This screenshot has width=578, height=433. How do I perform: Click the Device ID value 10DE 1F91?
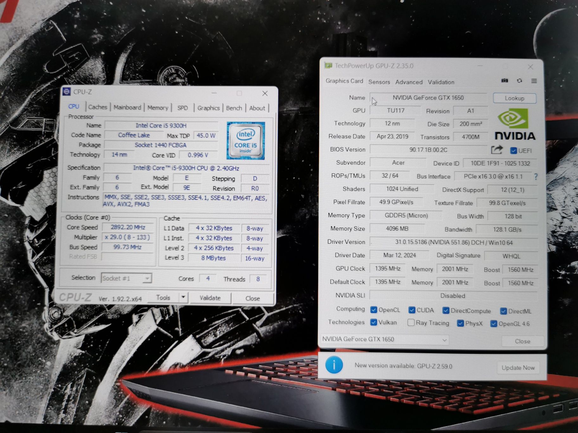500,163
